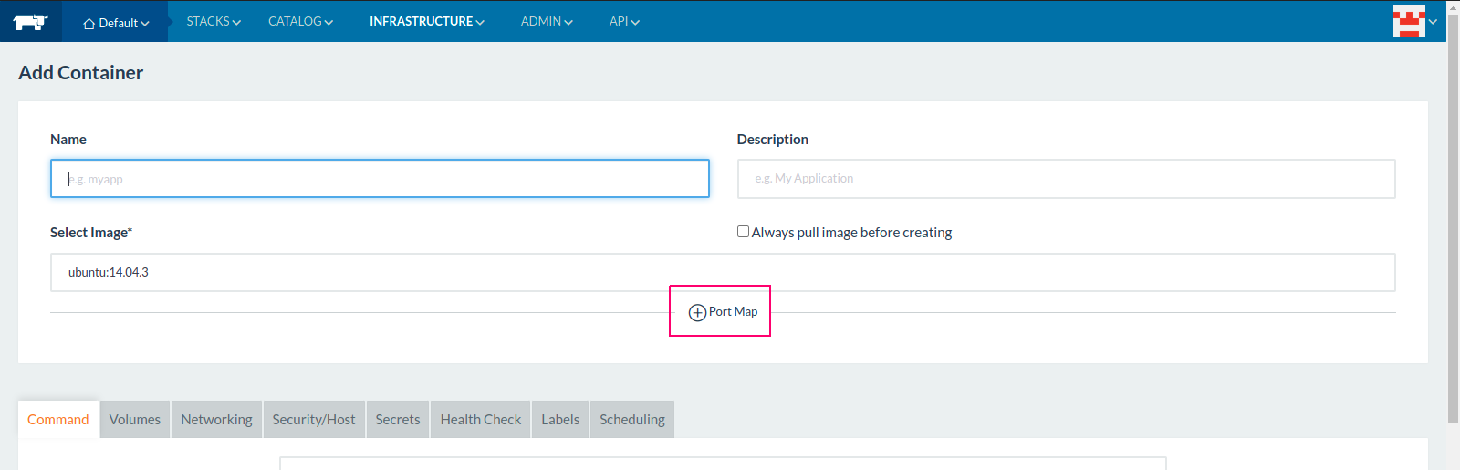
Task: Open the ADMIN menu
Action: click(547, 21)
